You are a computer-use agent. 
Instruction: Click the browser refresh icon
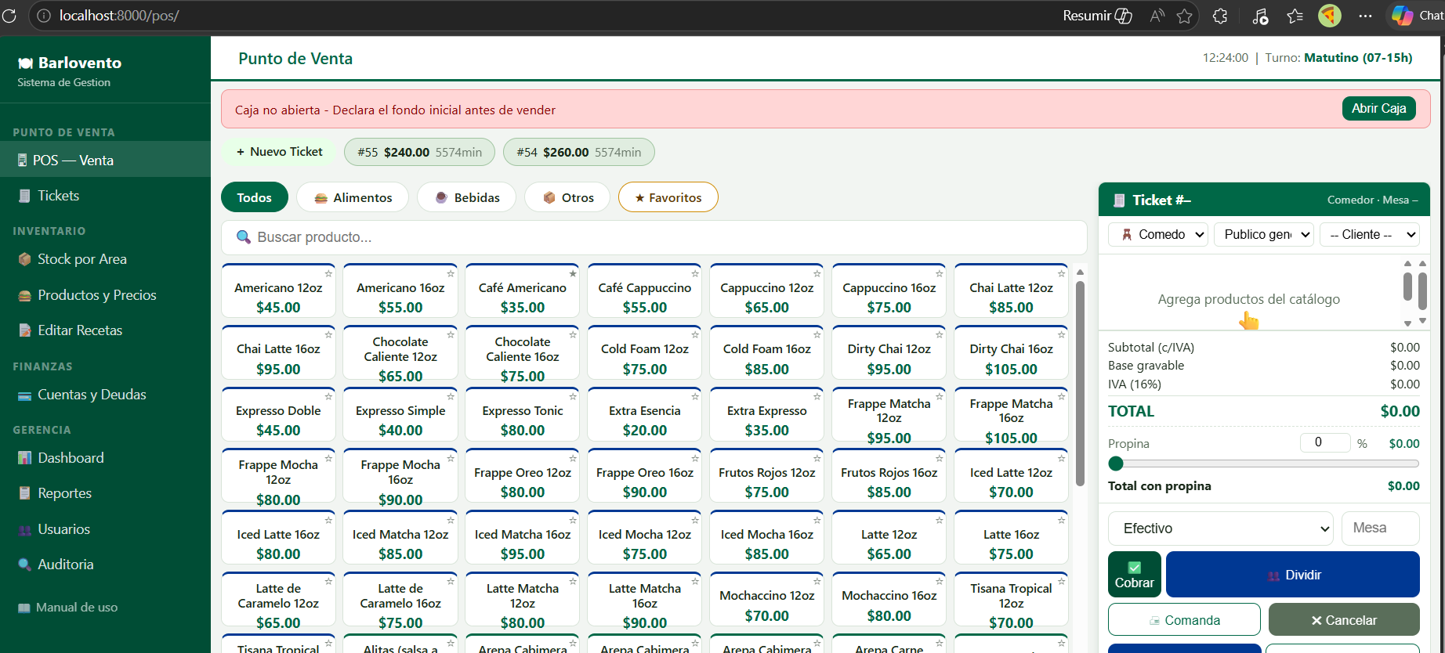click(x=9, y=16)
